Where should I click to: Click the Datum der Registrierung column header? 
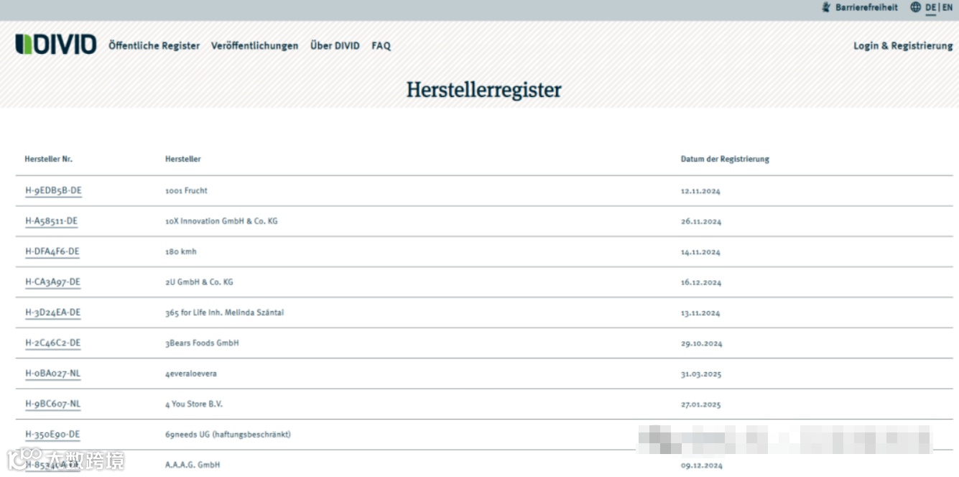click(725, 159)
